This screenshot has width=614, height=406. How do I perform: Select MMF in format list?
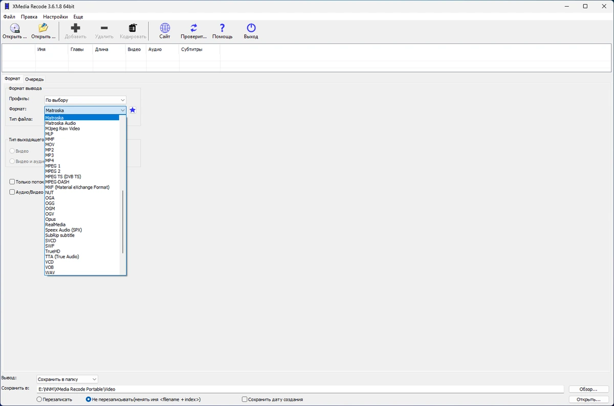click(x=82, y=139)
